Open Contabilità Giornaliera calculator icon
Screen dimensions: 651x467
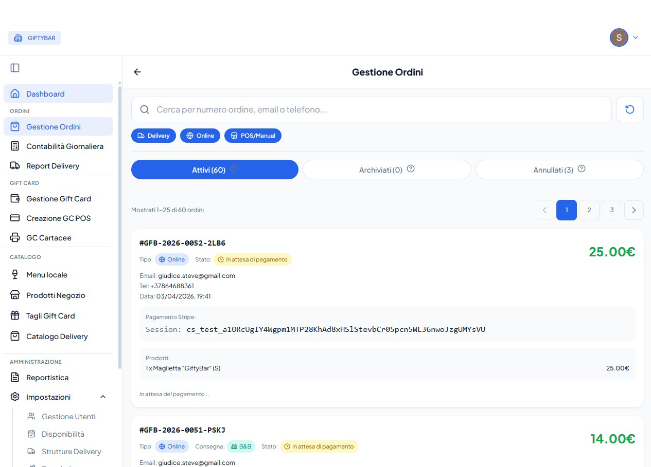(15, 146)
